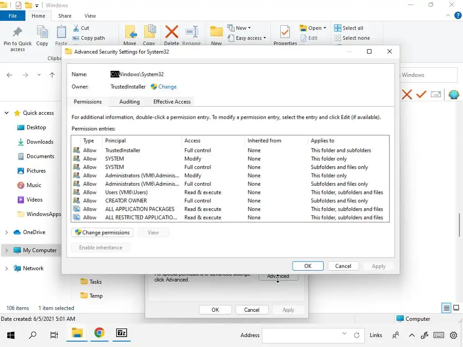This screenshot has height=347, width=463.
Task: Expand the OneDrive tree node
Action: click(x=6, y=233)
